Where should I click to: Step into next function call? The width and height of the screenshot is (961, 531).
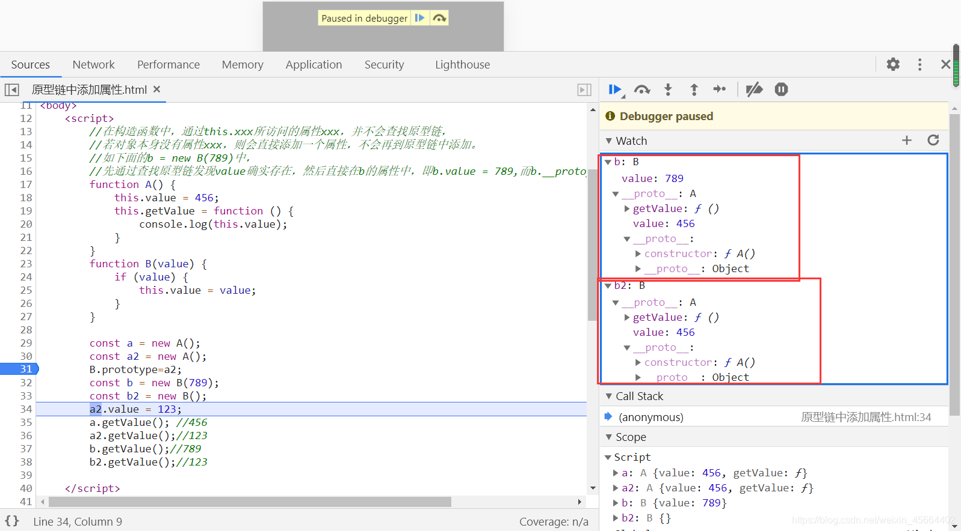[x=668, y=90]
